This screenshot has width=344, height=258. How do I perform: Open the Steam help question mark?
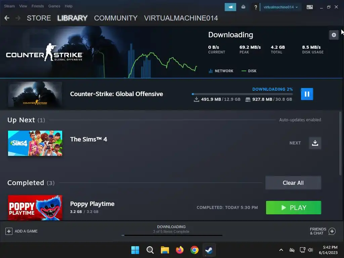(x=256, y=7)
